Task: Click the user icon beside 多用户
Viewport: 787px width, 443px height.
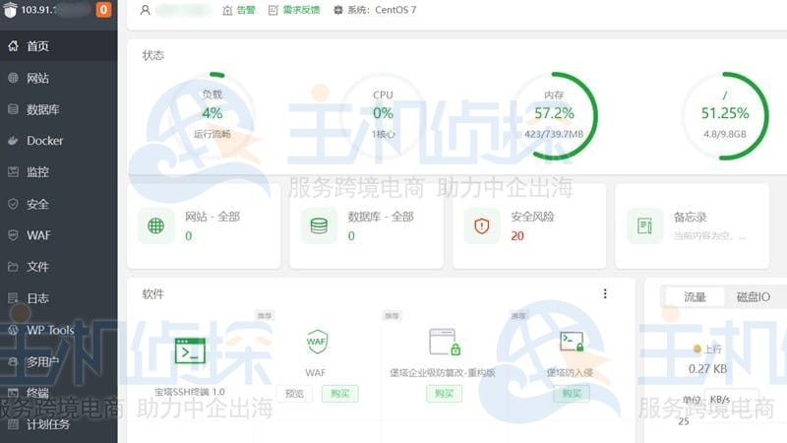Action: (x=13, y=361)
